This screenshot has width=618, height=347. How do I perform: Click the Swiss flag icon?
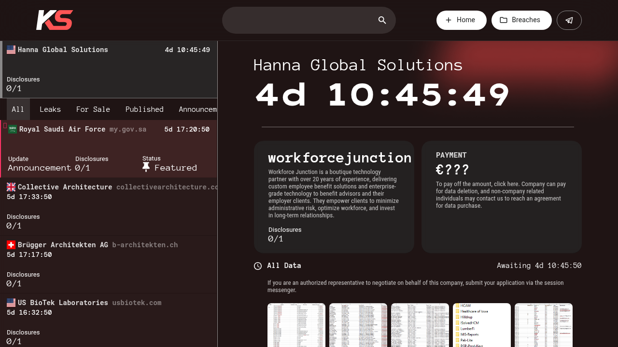(11, 245)
